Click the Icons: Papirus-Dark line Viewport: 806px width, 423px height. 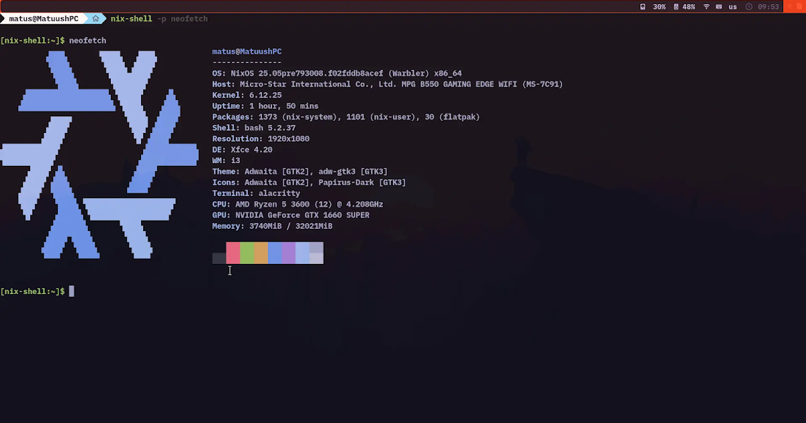click(309, 183)
